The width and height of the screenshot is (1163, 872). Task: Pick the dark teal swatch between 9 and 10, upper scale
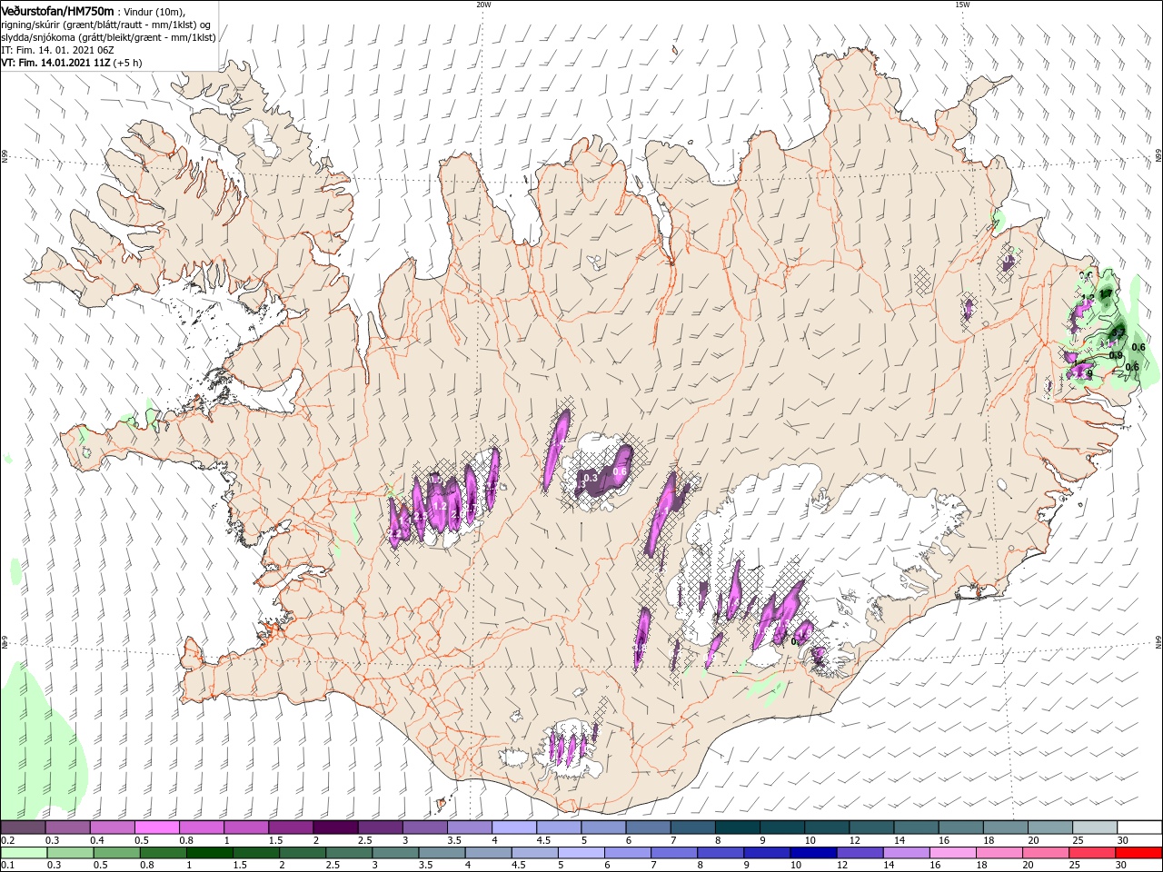[781, 827]
